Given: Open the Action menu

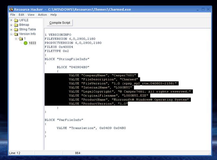Looking at the screenshot, I should point(42,15).
